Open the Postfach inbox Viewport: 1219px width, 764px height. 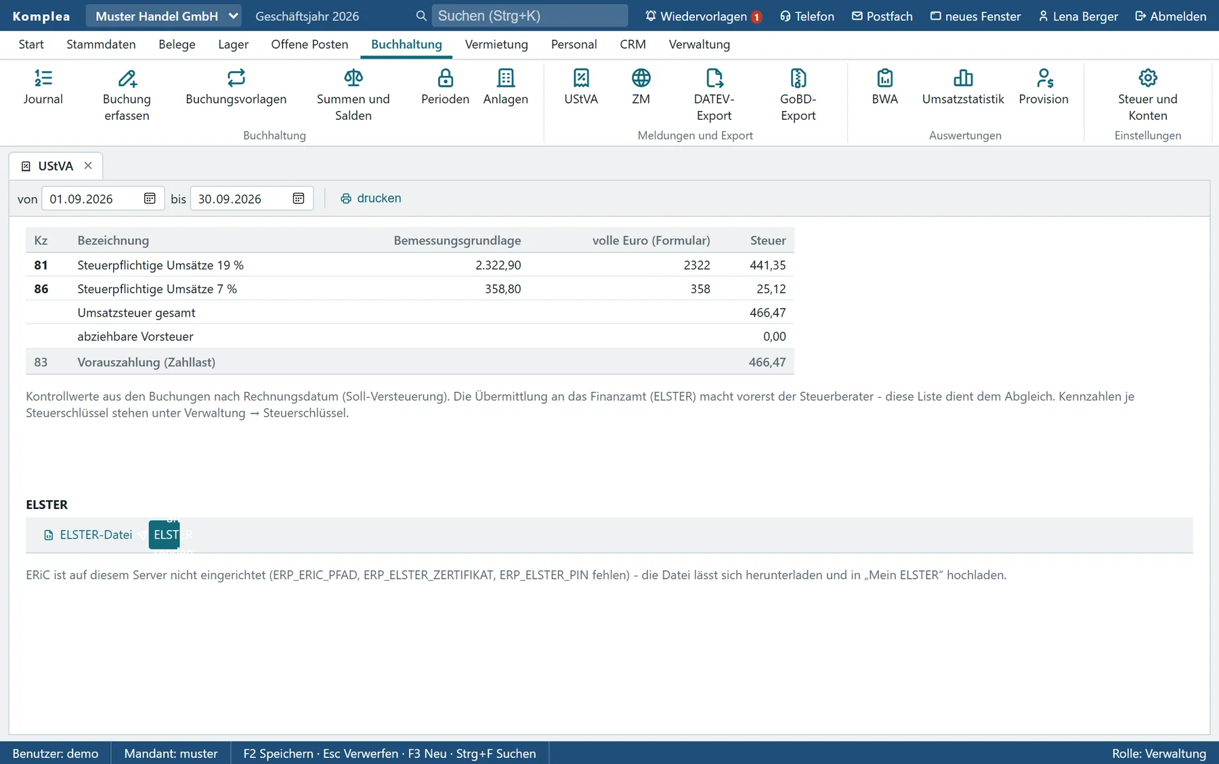pos(882,16)
